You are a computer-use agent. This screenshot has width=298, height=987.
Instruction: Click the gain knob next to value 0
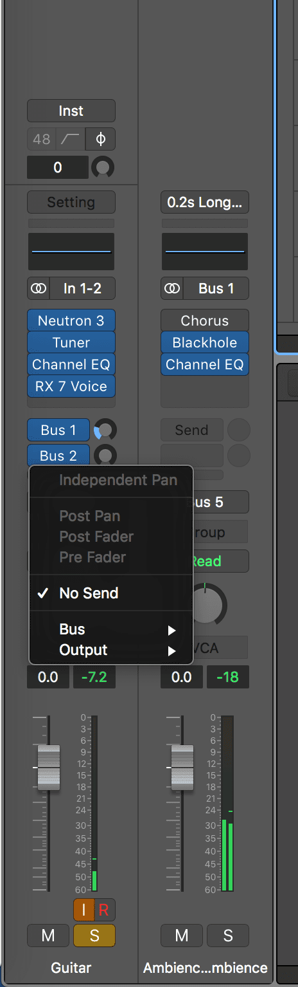click(103, 168)
